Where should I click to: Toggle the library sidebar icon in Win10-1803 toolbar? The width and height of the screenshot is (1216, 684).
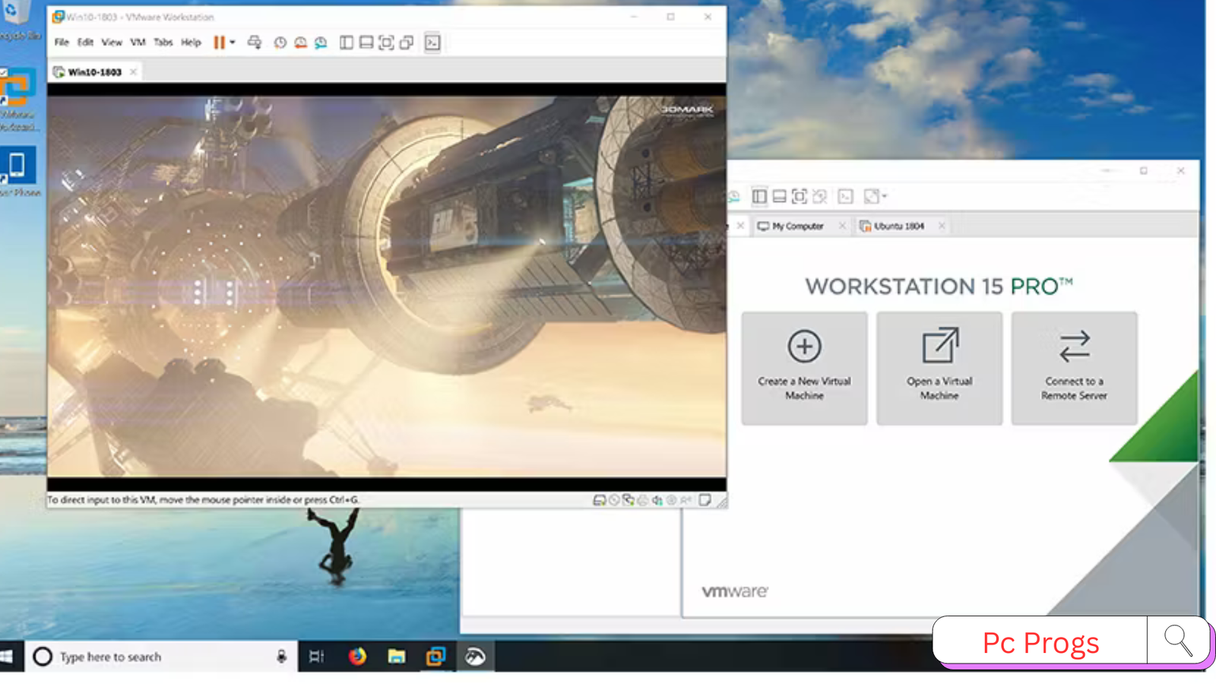click(347, 43)
